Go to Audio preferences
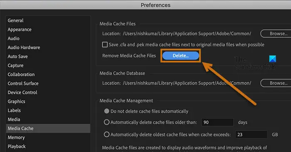 pyautogui.click(x=14, y=38)
